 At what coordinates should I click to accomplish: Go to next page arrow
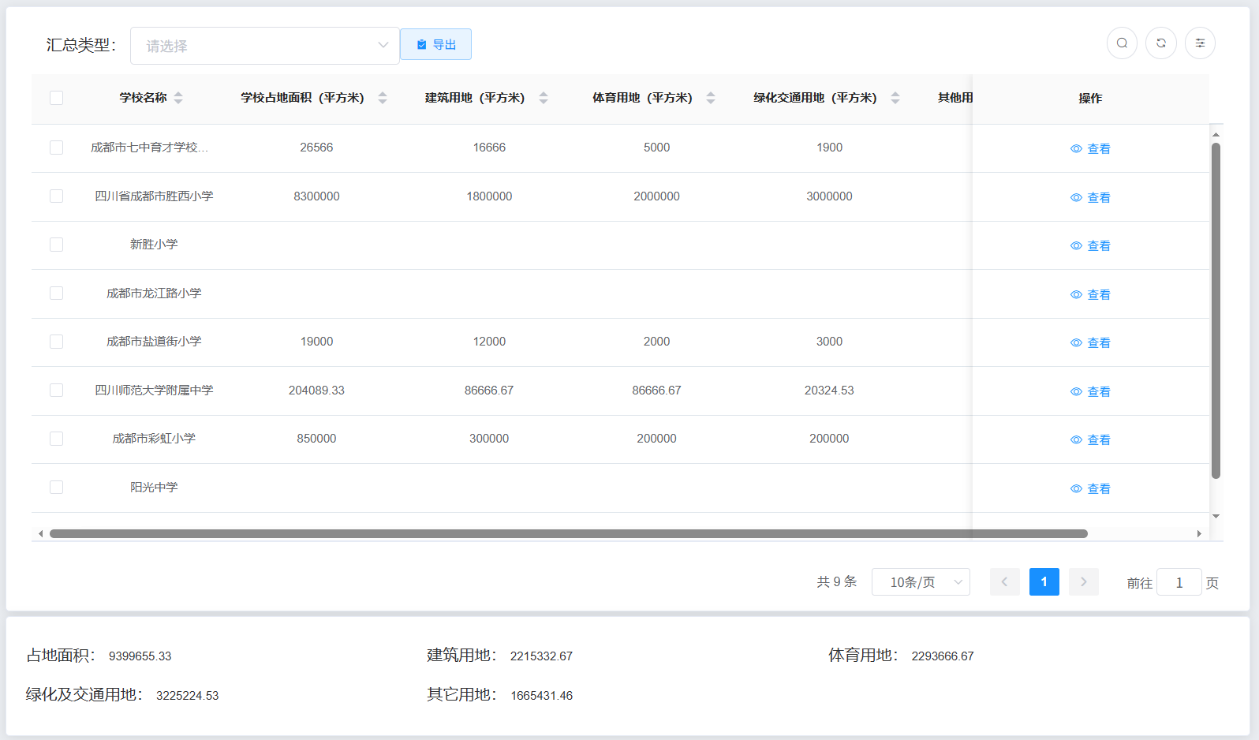coord(1083,582)
